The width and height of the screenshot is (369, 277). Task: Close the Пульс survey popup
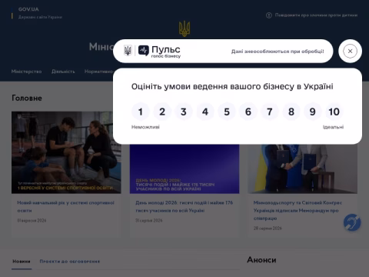(x=350, y=51)
